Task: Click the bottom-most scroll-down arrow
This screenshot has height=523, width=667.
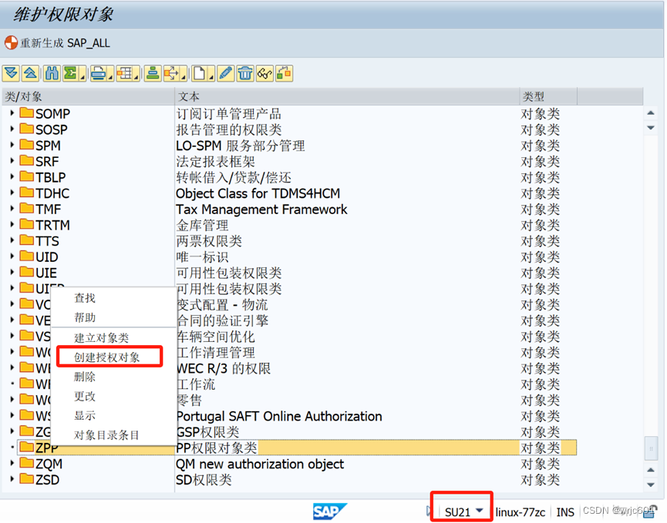Action: click(651, 484)
